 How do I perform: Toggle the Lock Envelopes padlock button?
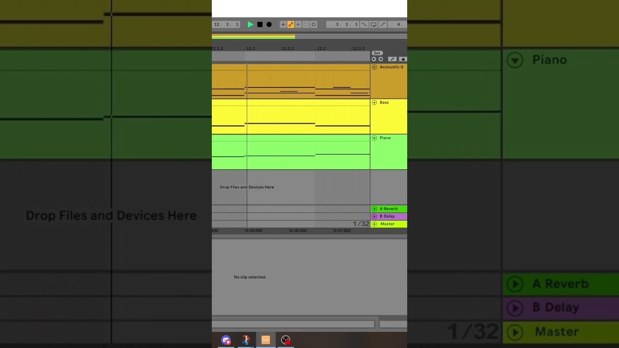click(403, 59)
